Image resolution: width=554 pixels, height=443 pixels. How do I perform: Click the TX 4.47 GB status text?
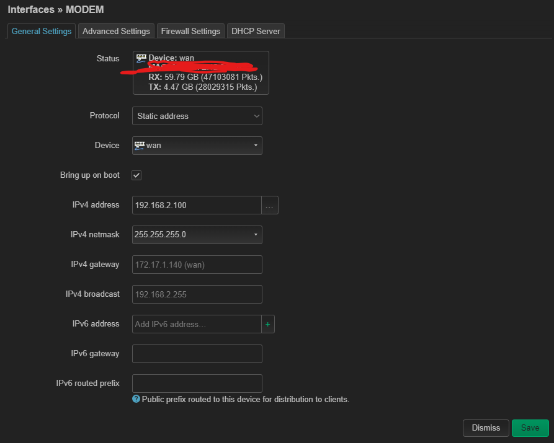(x=203, y=87)
